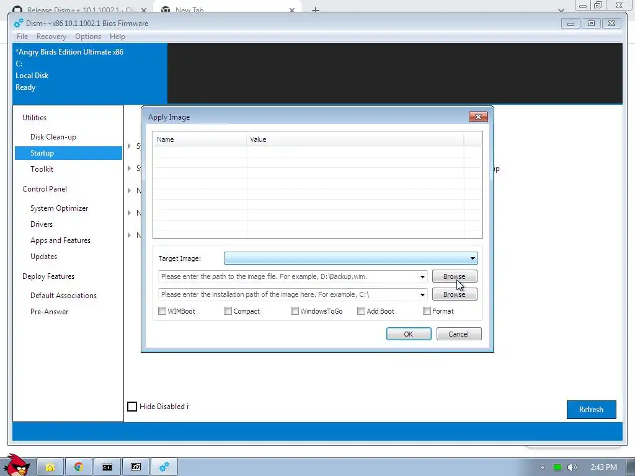
Task: Open Drivers in the sidebar
Action: pos(42,224)
